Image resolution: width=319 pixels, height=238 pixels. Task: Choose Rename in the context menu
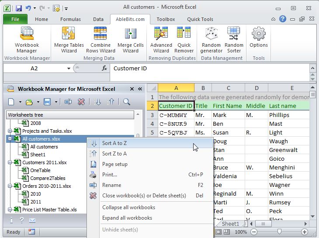[x=150, y=185]
